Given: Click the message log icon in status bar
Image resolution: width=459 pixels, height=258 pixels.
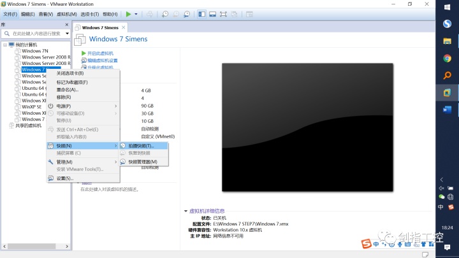Looking at the screenshot, I should (x=425, y=254).
